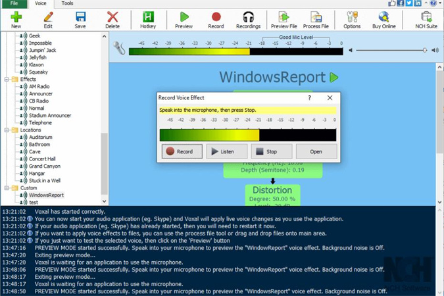This screenshot has width=444, height=296.
Task: Select the Jellyfish voice
Action: tap(37, 57)
